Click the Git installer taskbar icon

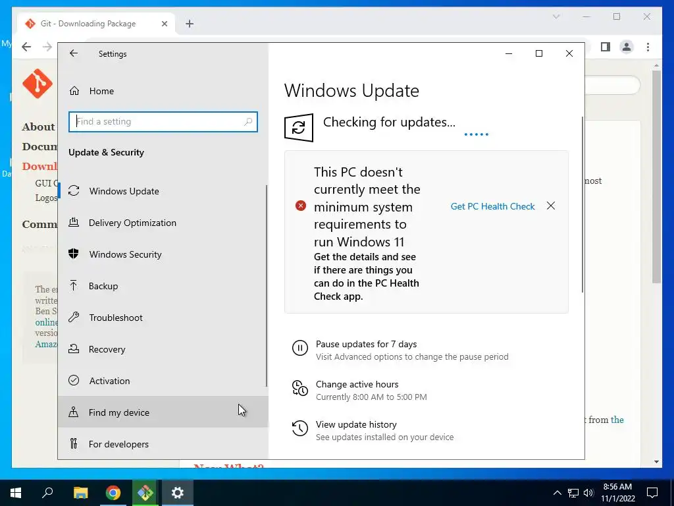point(145,493)
